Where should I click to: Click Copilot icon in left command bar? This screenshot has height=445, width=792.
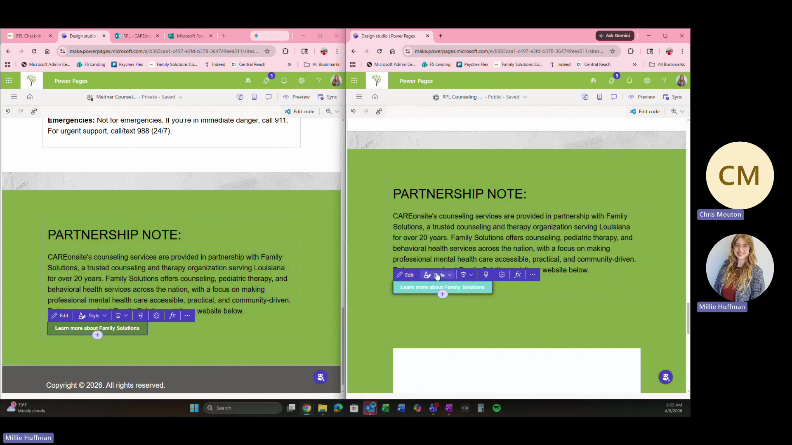240,97
